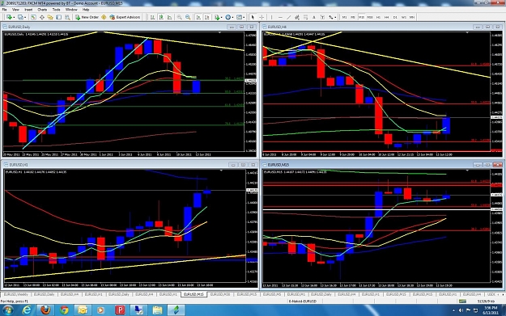Show the Market Watch window
The image size is (506, 316).
coord(33,17)
